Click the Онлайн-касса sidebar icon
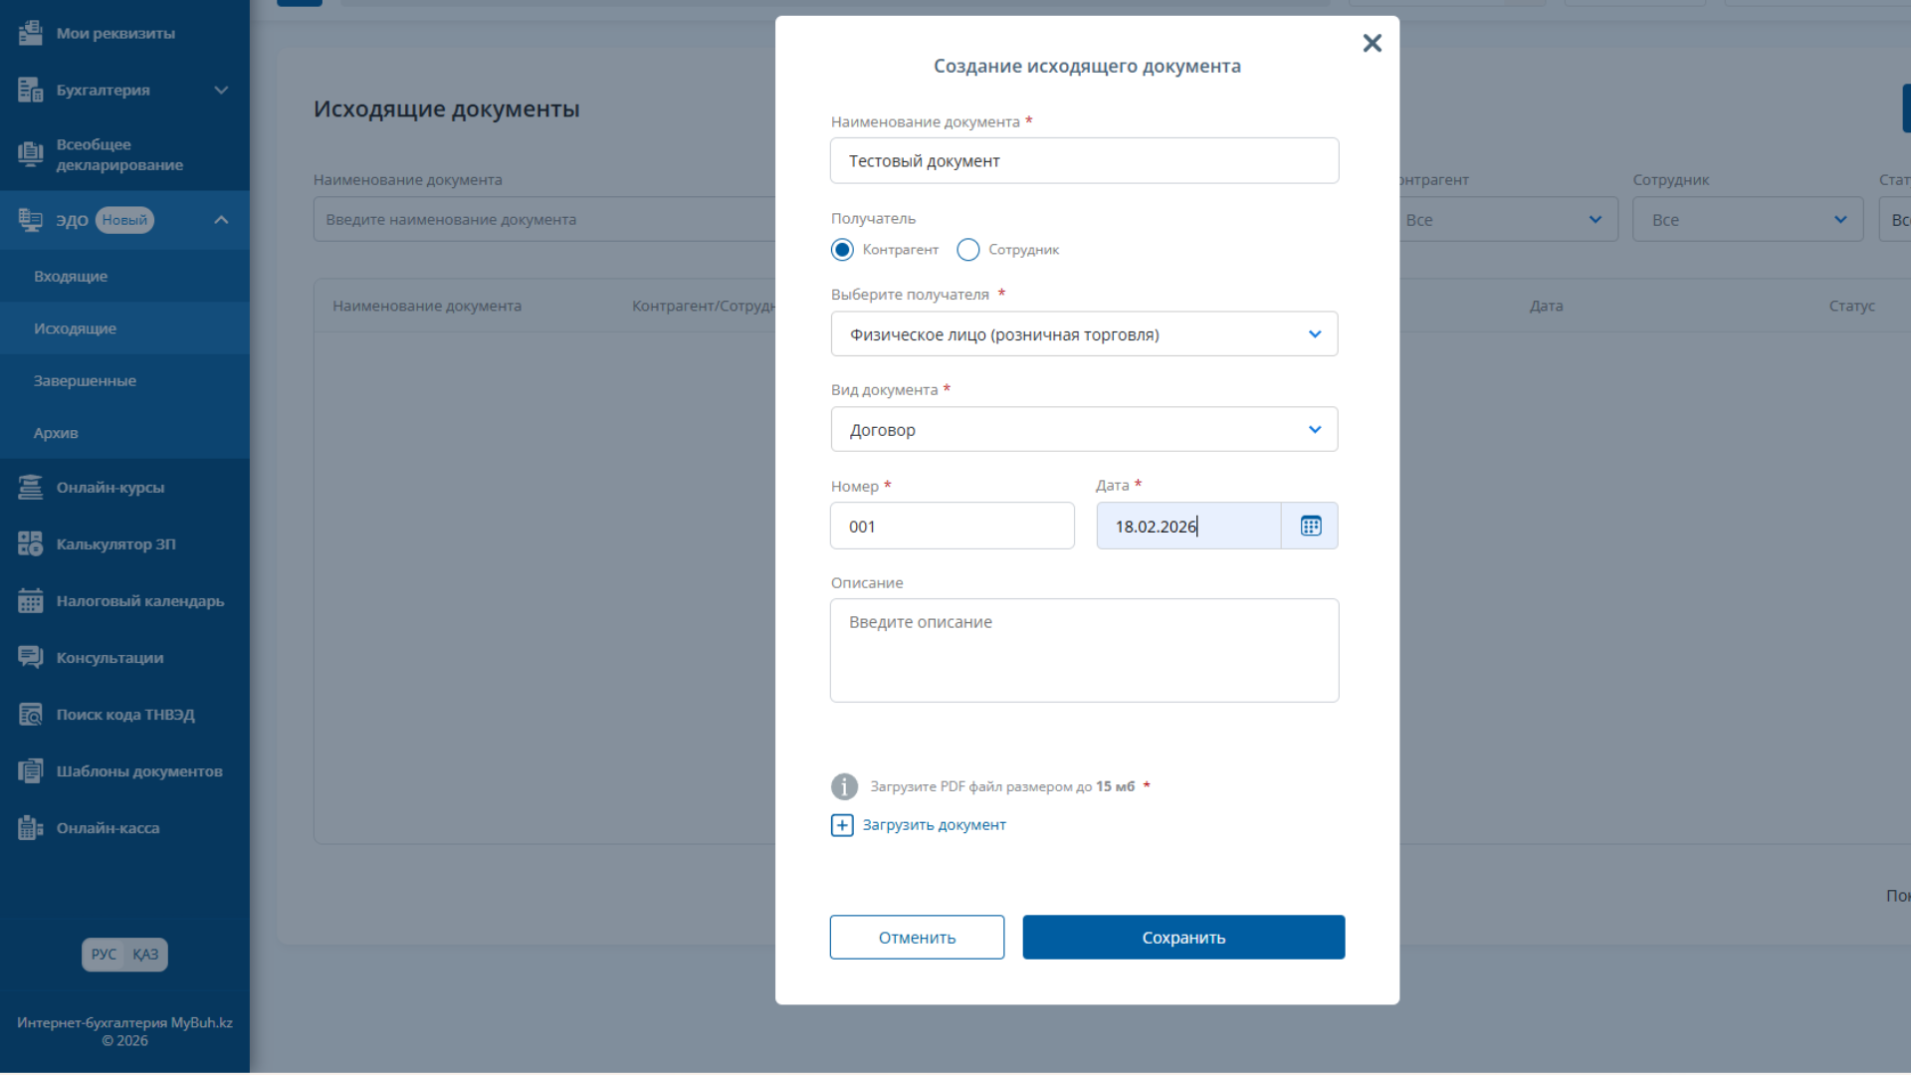The height and width of the screenshot is (1075, 1911). tap(30, 828)
